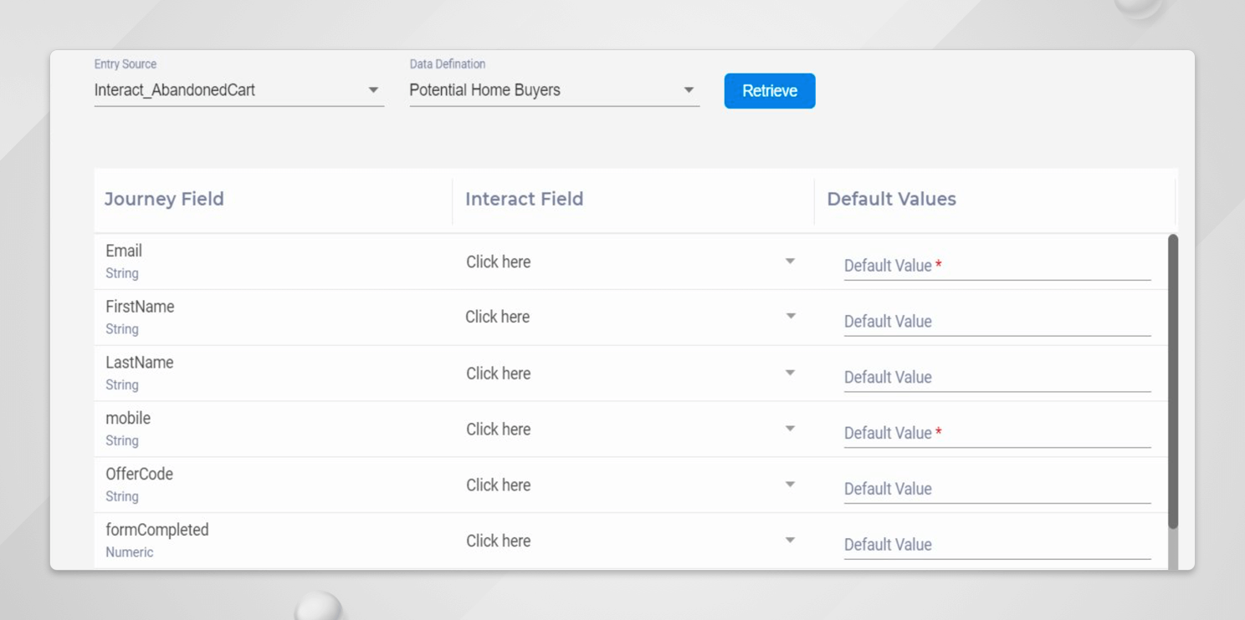Click the table's vertical scrollbar
This screenshot has height=620, width=1245.
pos(1172,381)
